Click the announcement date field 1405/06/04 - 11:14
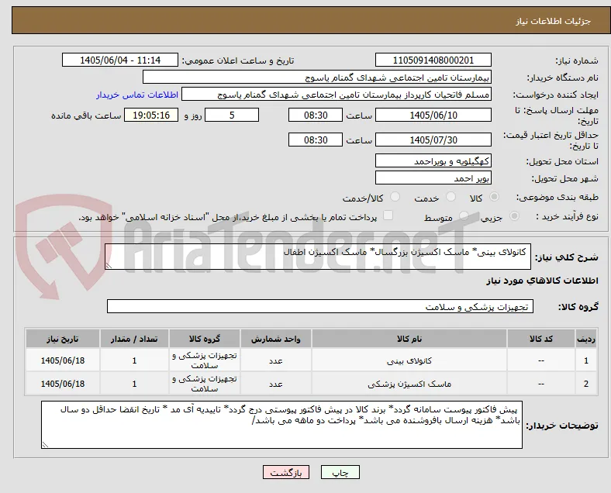The image size is (611, 493). click(x=120, y=60)
